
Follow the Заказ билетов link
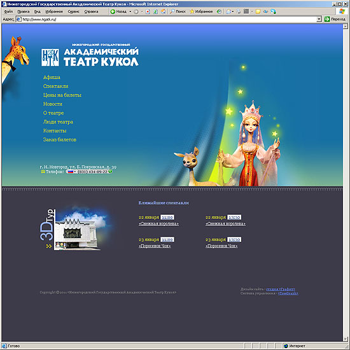pyautogui.click(x=60, y=140)
